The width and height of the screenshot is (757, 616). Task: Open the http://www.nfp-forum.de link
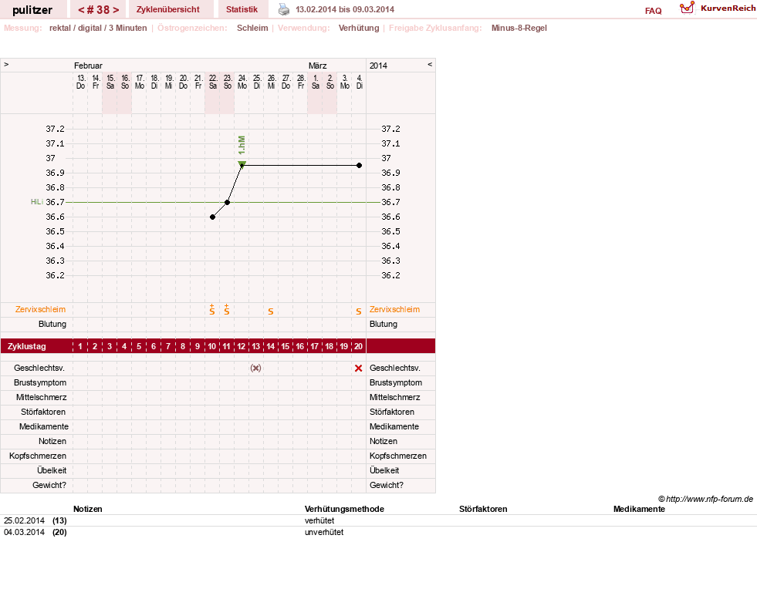pos(709,499)
